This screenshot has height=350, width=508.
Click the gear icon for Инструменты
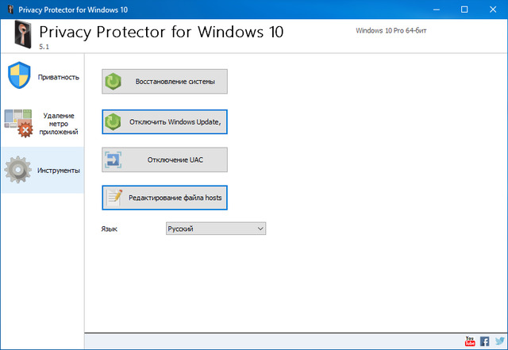click(x=17, y=170)
